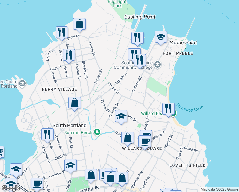Open the school marker near Summit St
Viewport: 239px width, 192px height.
pos(121,116)
